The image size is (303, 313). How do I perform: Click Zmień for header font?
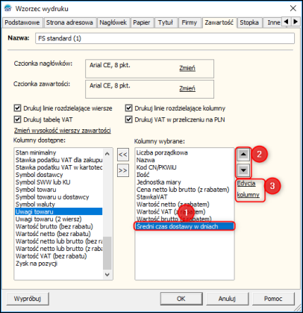click(x=187, y=68)
